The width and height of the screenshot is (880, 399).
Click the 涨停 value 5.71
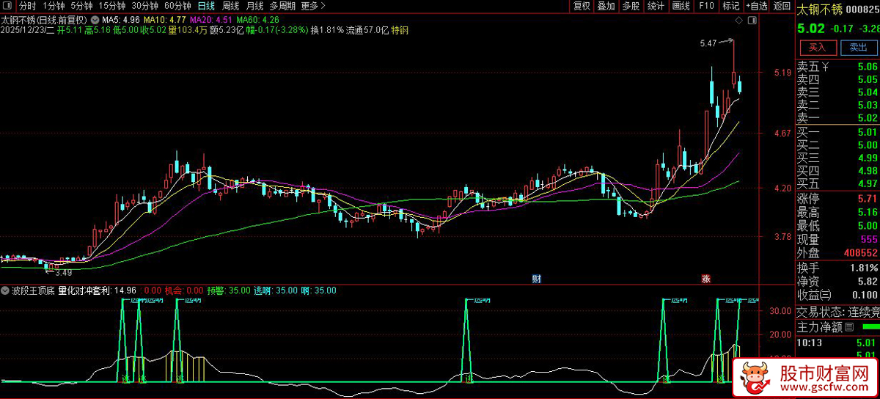pos(867,199)
